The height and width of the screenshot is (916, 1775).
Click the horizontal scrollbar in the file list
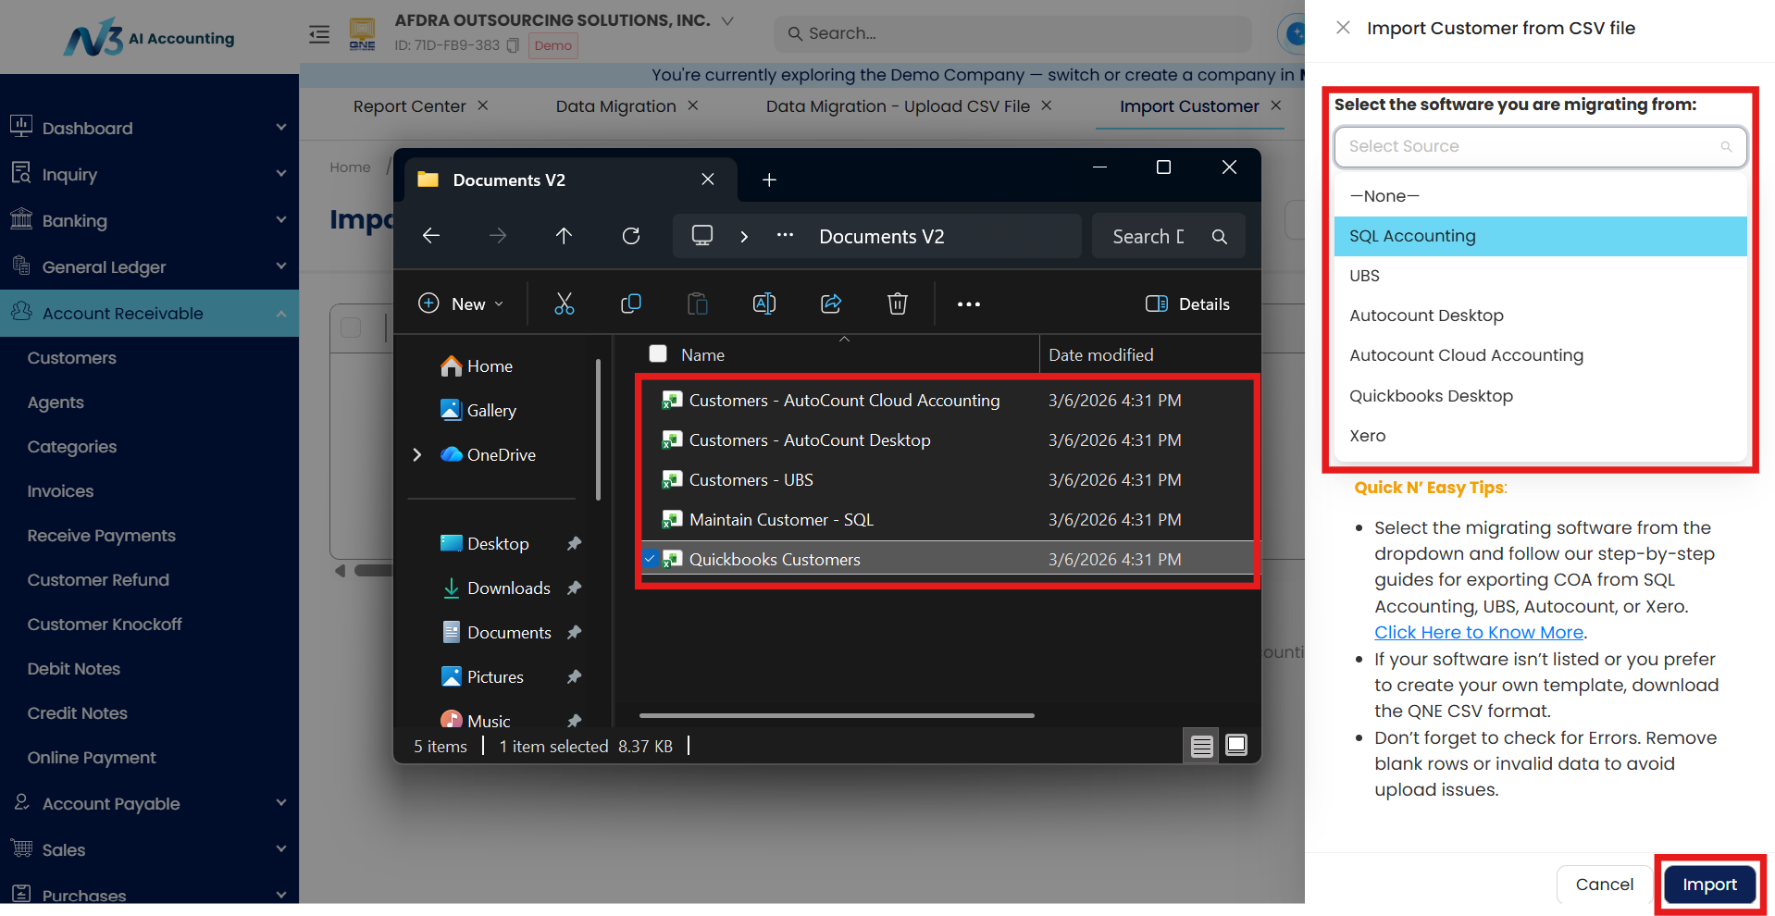coord(837,715)
